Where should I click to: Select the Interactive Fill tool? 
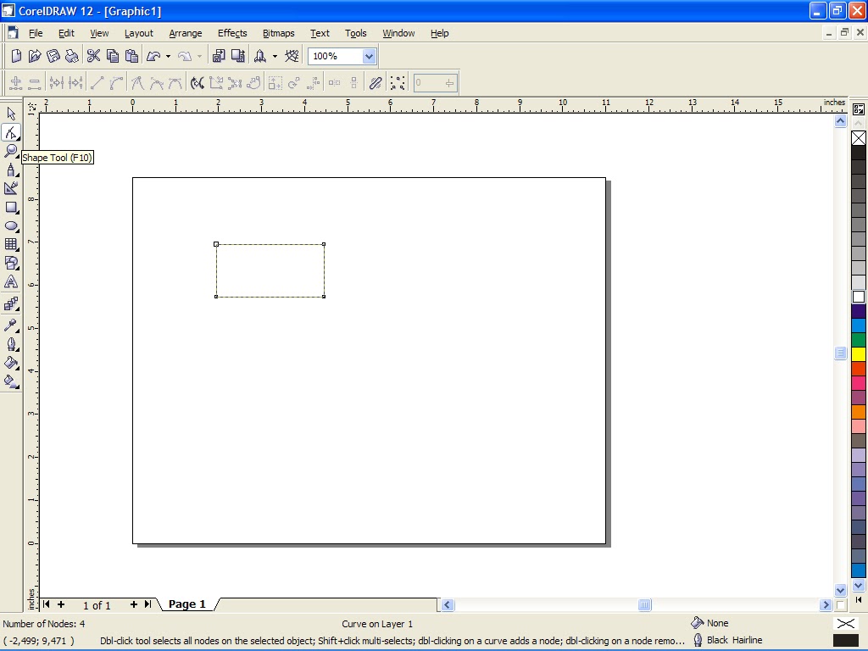click(x=11, y=381)
